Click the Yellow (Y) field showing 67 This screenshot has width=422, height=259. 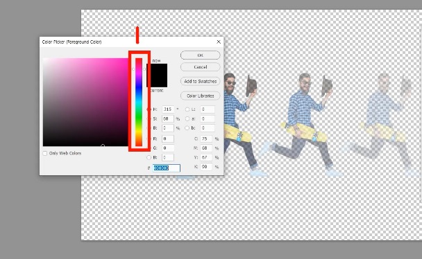[206, 157]
